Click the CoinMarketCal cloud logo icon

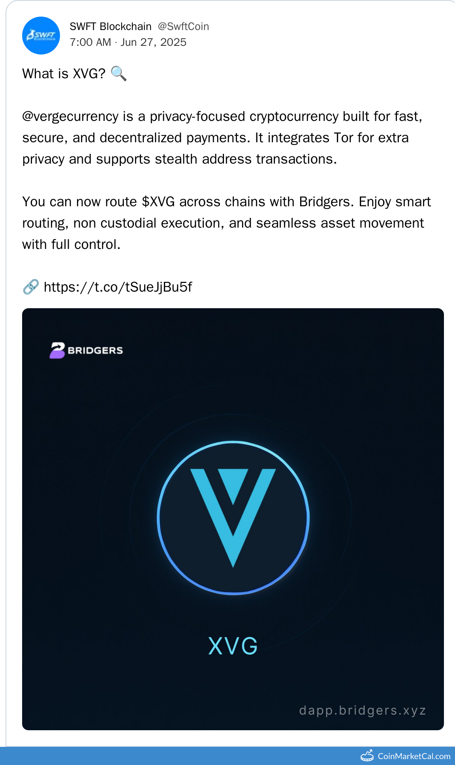pyautogui.click(x=367, y=756)
